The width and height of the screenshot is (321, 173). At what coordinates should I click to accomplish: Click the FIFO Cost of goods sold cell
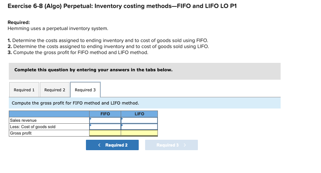pyautogui.click(x=105, y=127)
